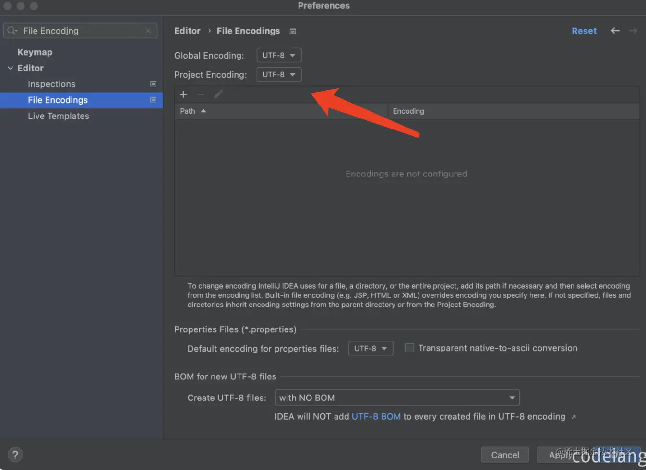Click the minus remove icon in toolbar

click(x=201, y=94)
